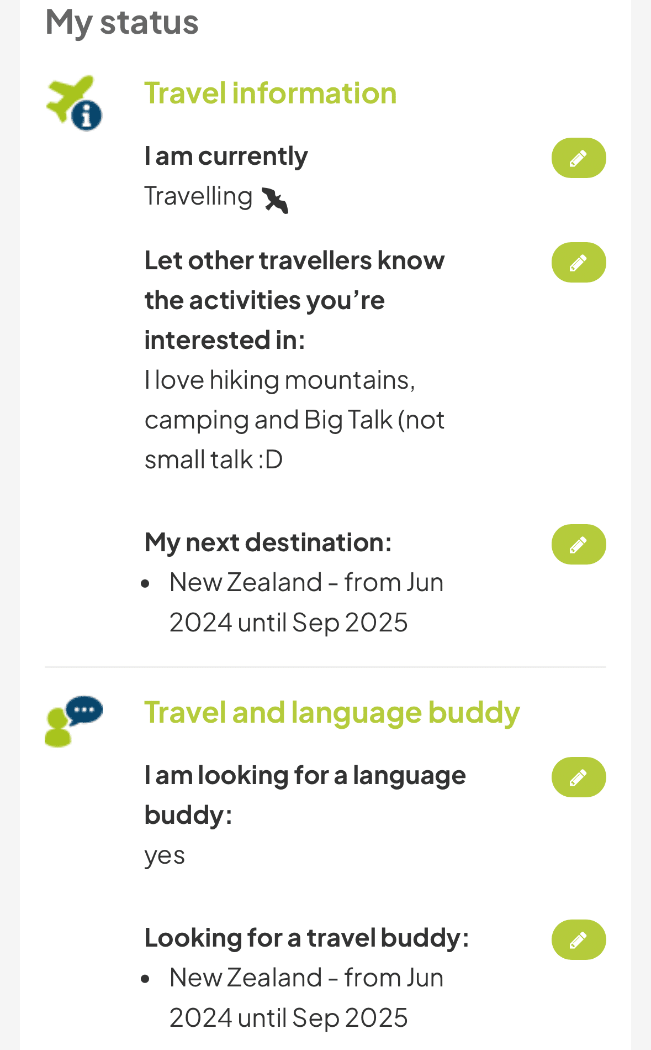
Task: Click the green airplane info icon
Action: (74, 103)
